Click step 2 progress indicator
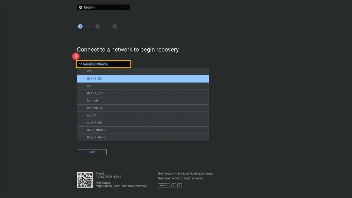 pos(97,26)
